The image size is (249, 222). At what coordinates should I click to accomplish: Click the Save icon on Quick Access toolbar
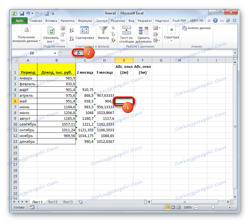22,13
